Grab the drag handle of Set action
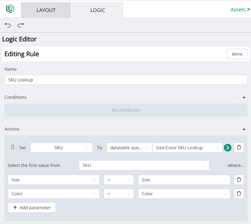 (13, 147)
